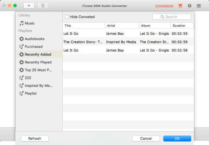
Task: Click the trash delete toolbar button
Action: coord(43,6)
